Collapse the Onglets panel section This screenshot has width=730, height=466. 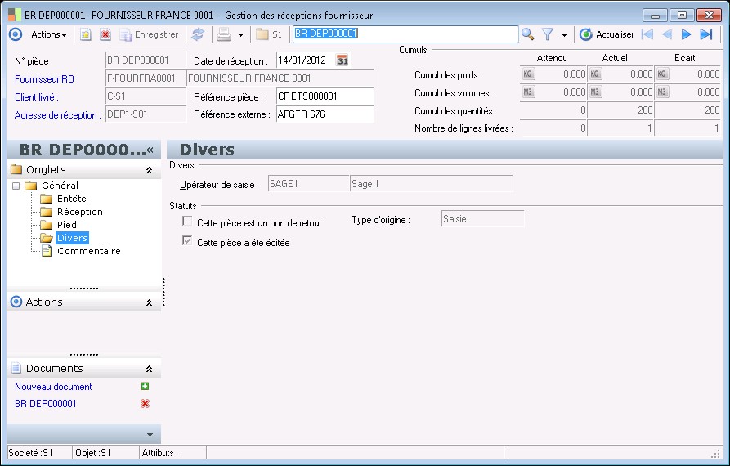point(149,170)
